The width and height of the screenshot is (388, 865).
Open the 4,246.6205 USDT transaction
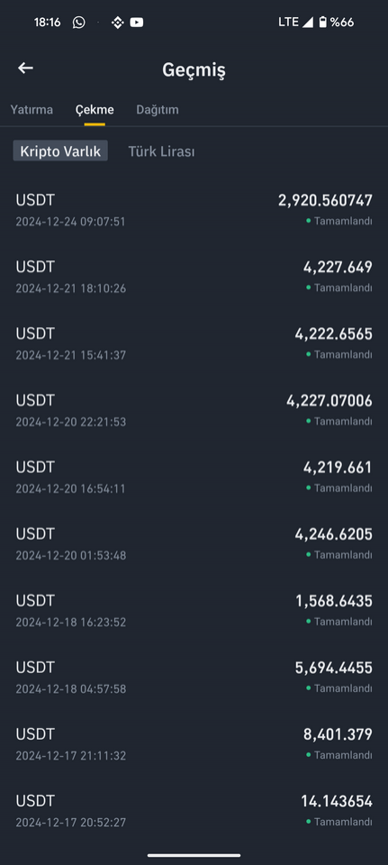[194, 543]
